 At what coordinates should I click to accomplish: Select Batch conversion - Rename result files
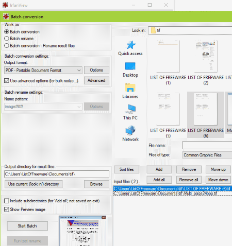tap(7, 46)
